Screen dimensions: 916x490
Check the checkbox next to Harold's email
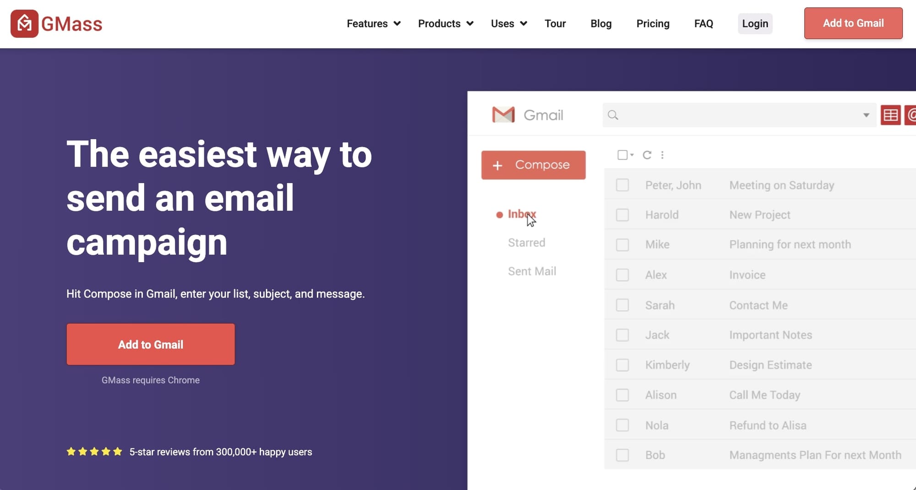click(x=622, y=215)
